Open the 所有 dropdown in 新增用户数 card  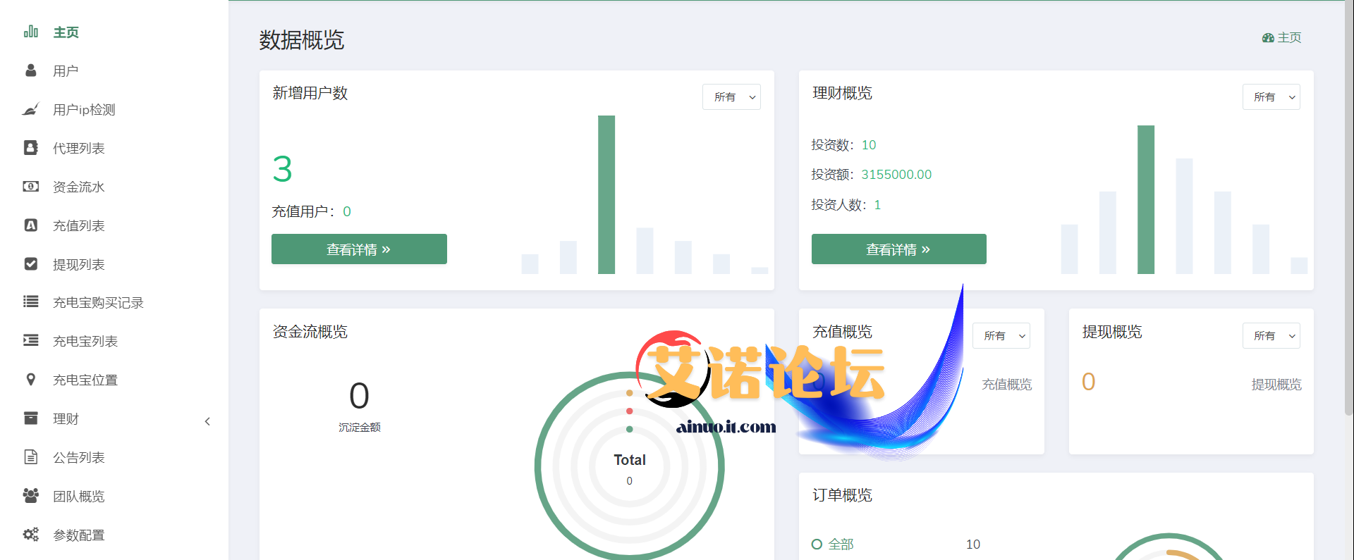[731, 97]
